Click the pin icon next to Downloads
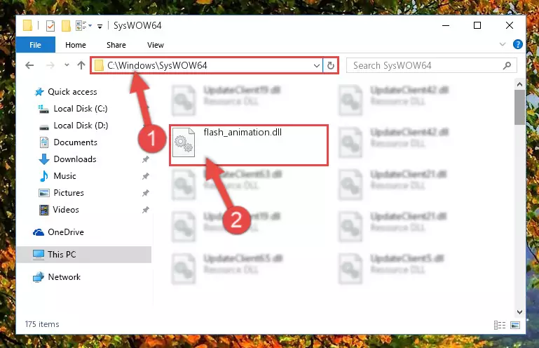Screen dimensions: 539x348 (145, 159)
